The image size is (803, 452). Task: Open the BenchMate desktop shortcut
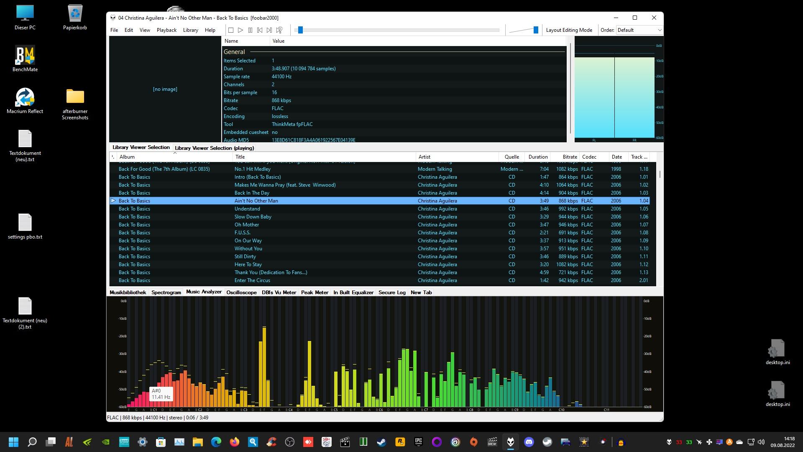tap(25, 59)
